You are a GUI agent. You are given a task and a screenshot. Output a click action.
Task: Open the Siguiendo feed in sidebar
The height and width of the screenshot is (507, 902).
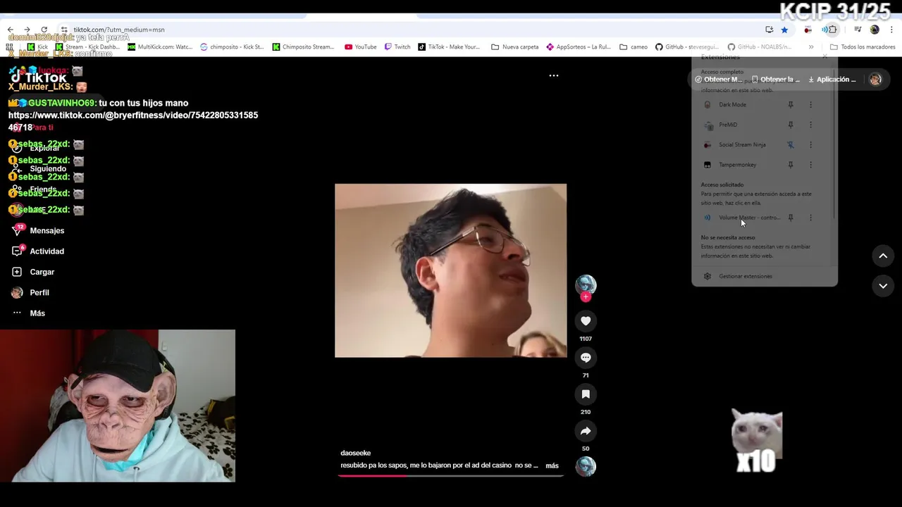click(40, 169)
